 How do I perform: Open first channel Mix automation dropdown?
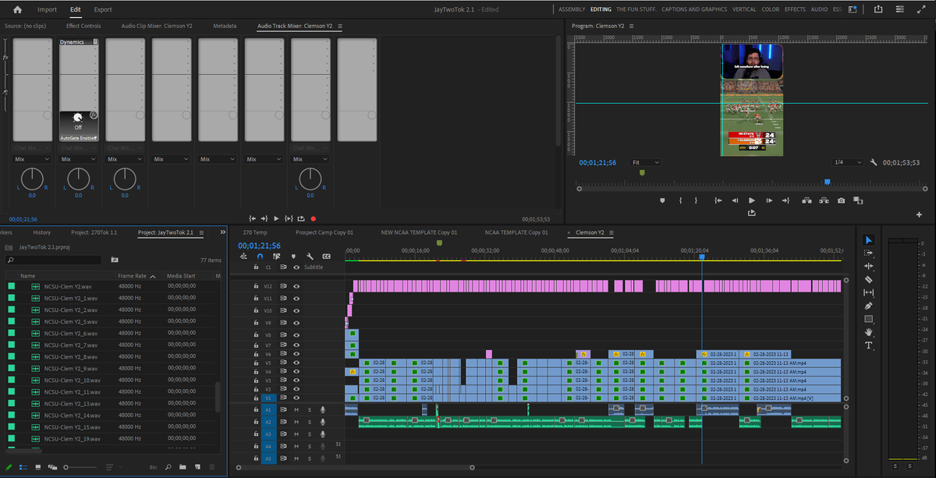(33, 158)
